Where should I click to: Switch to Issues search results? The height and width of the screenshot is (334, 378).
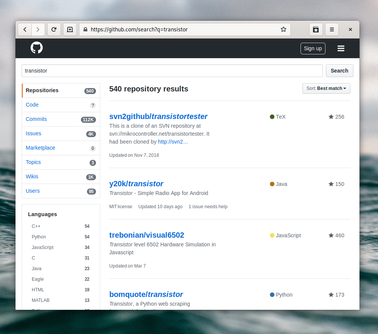click(61, 133)
